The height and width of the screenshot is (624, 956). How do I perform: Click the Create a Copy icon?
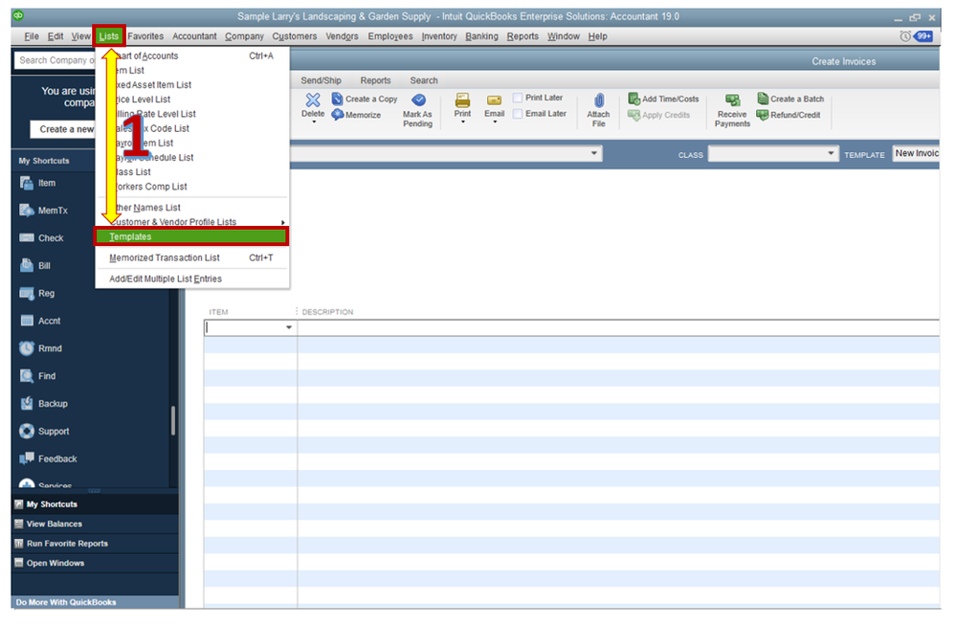pos(337,99)
